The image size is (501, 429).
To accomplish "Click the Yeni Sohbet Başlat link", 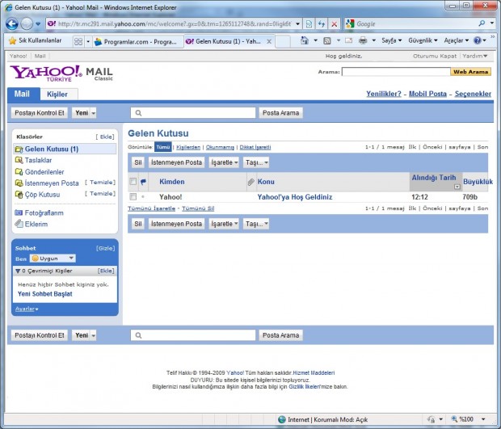I will (45, 294).
